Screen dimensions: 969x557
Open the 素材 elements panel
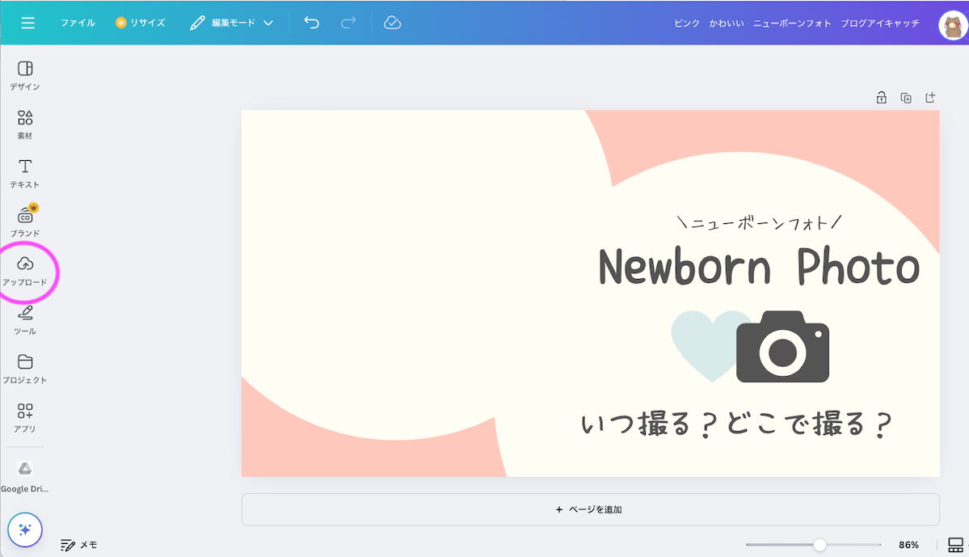tap(25, 124)
